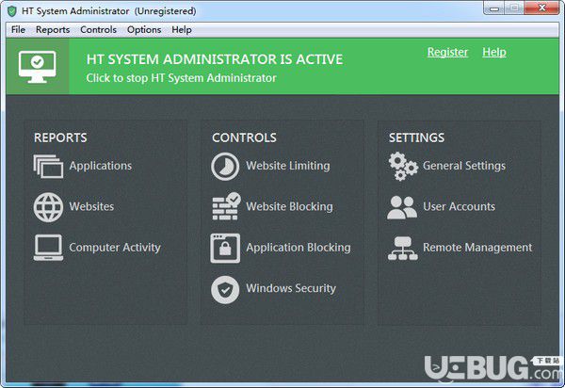Click the User Accounts people icon
This screenshot has height=388, width=565.
pyautogui.click(x=402, y=207)
